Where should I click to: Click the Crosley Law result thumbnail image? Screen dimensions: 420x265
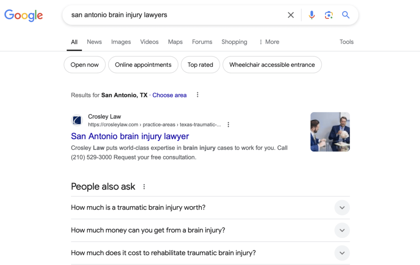coord(330,132)
